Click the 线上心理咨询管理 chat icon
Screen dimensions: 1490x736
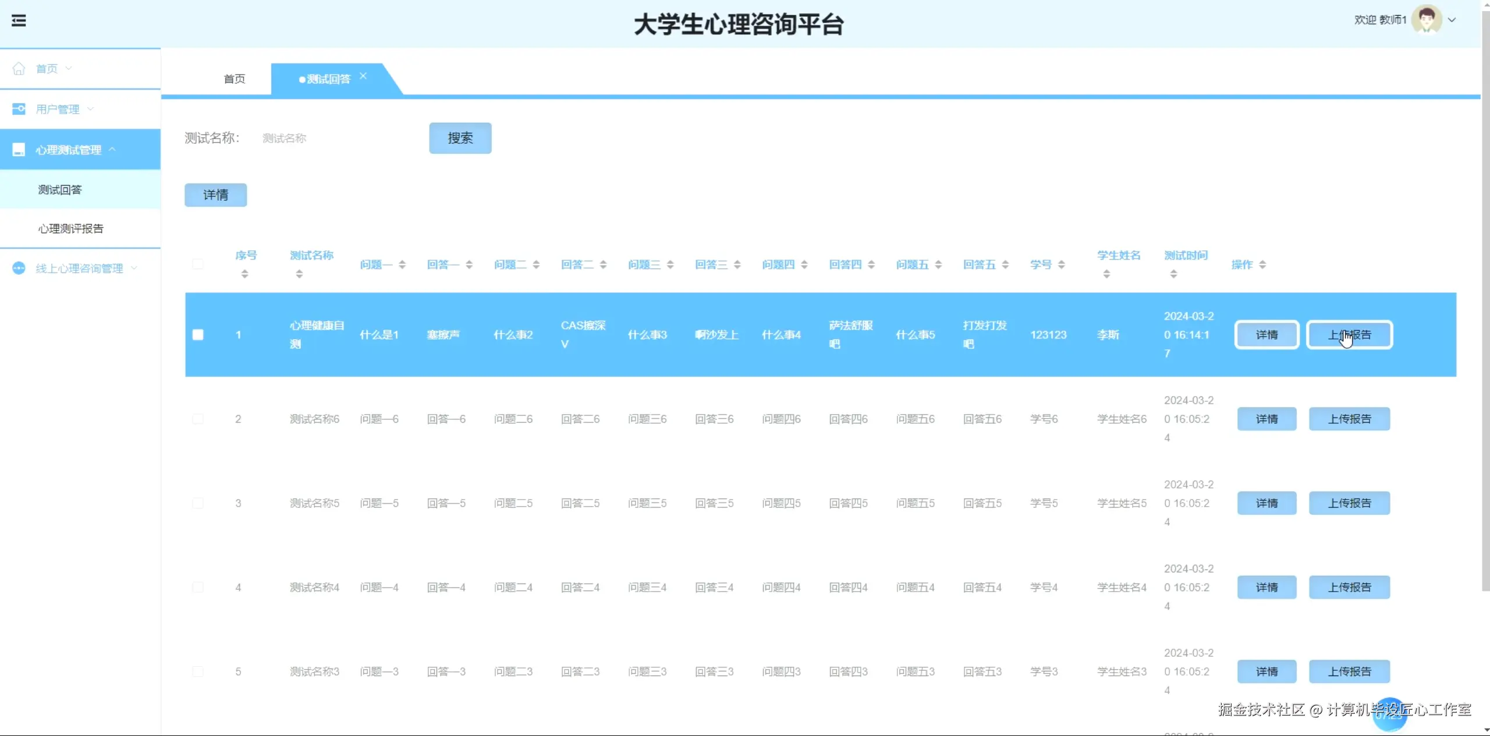(19, 268)
